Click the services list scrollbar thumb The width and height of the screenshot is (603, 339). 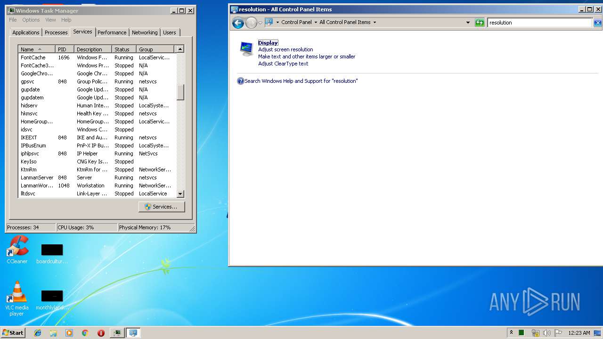pos(180,93)
